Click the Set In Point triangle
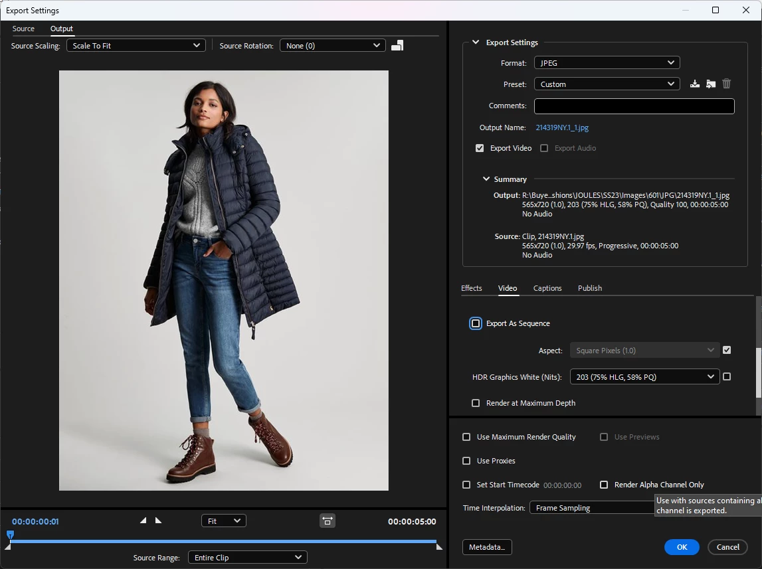762x569 pixels. coord(143,521)
